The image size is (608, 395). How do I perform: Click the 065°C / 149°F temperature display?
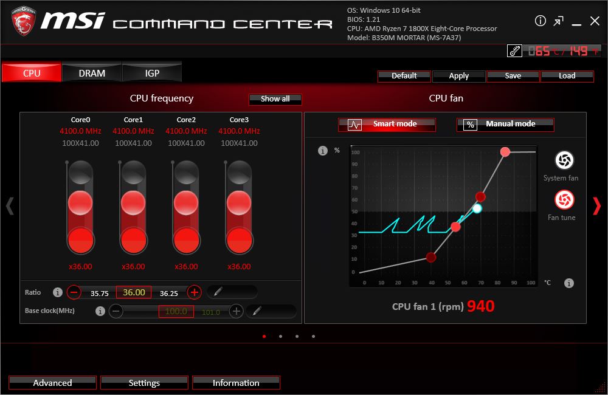click(x=564, y=51)
